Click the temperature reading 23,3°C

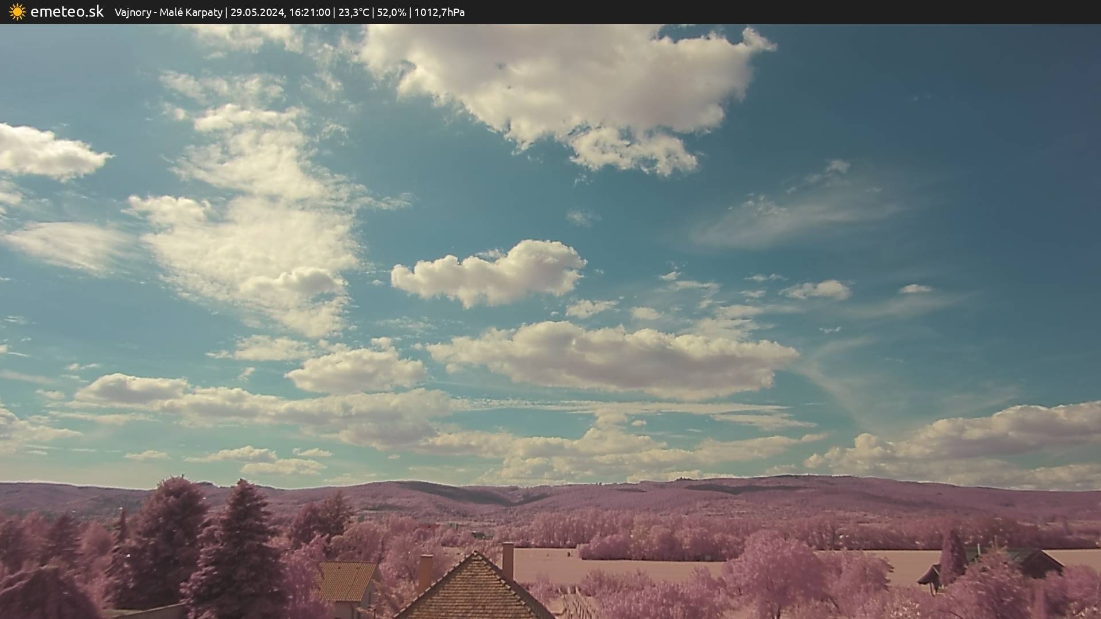tap(353, 13)
